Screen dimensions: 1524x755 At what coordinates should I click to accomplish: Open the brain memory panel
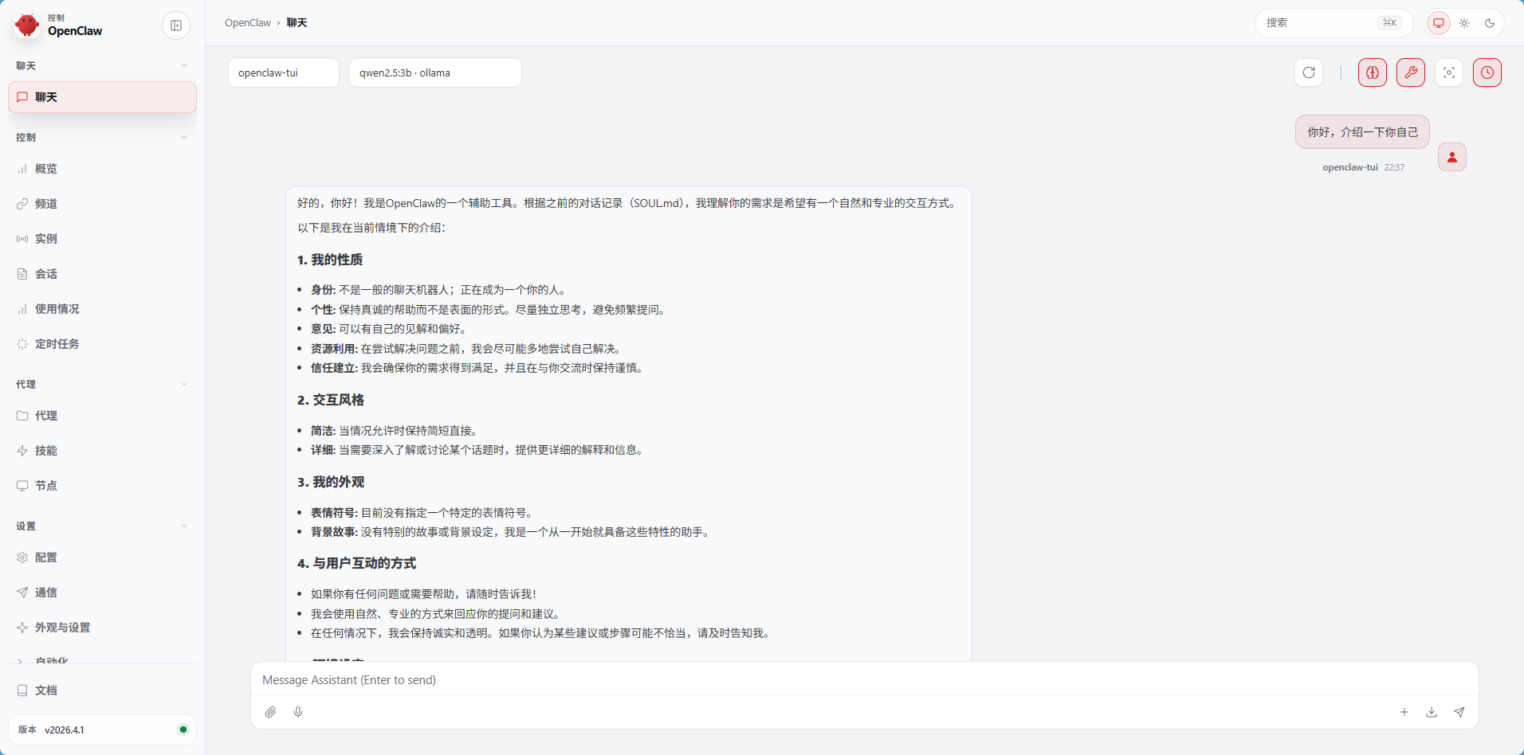click(x=1372, y=72)
